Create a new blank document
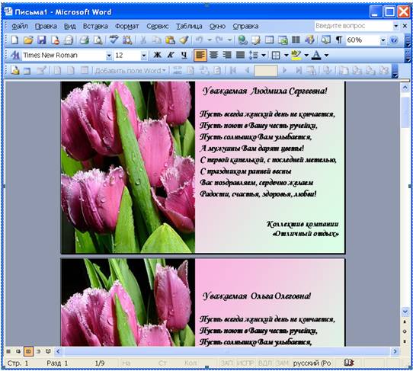The image size is (413, 371). [x=14, y=40]
